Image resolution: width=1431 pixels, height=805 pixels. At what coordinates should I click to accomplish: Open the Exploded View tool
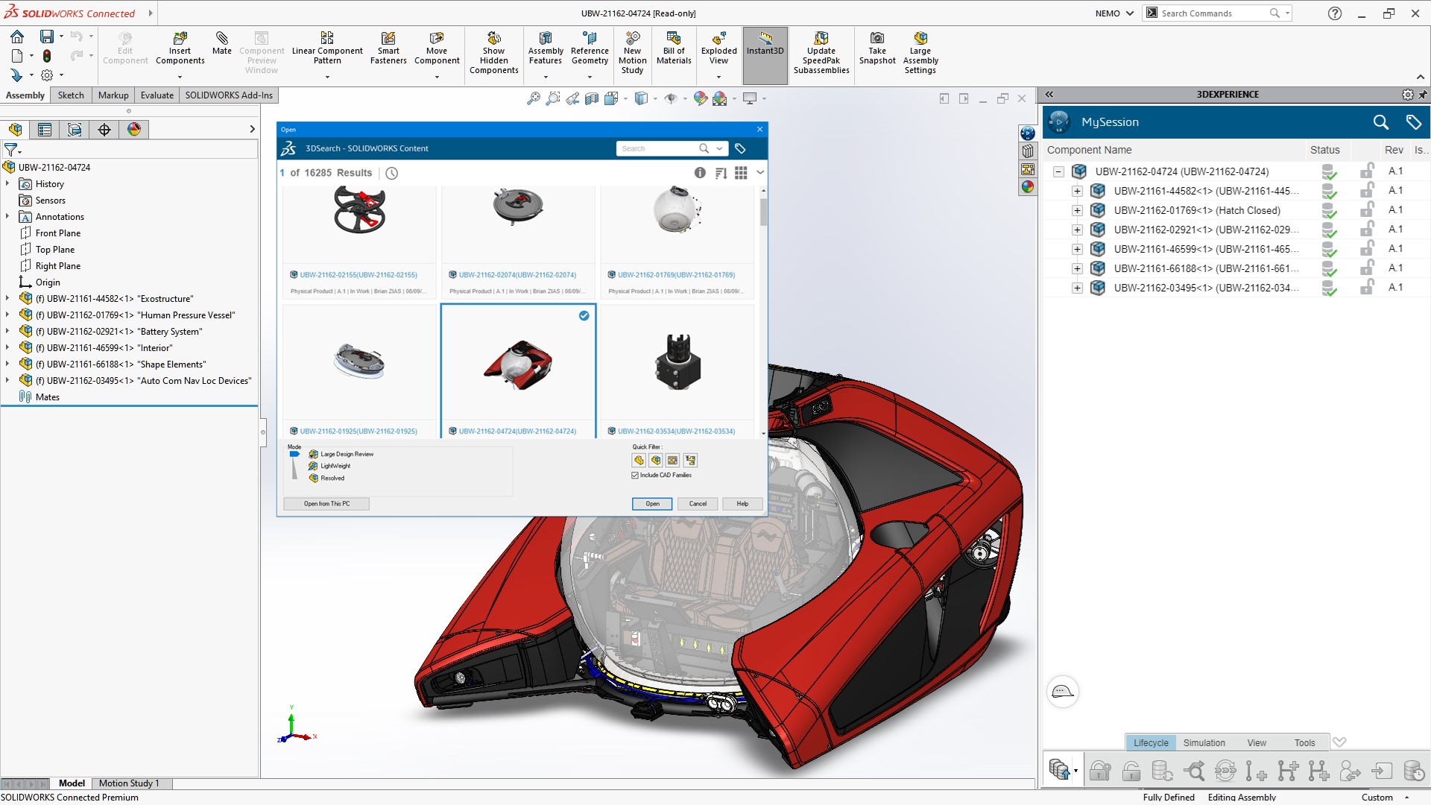click(x=718, y=48)
